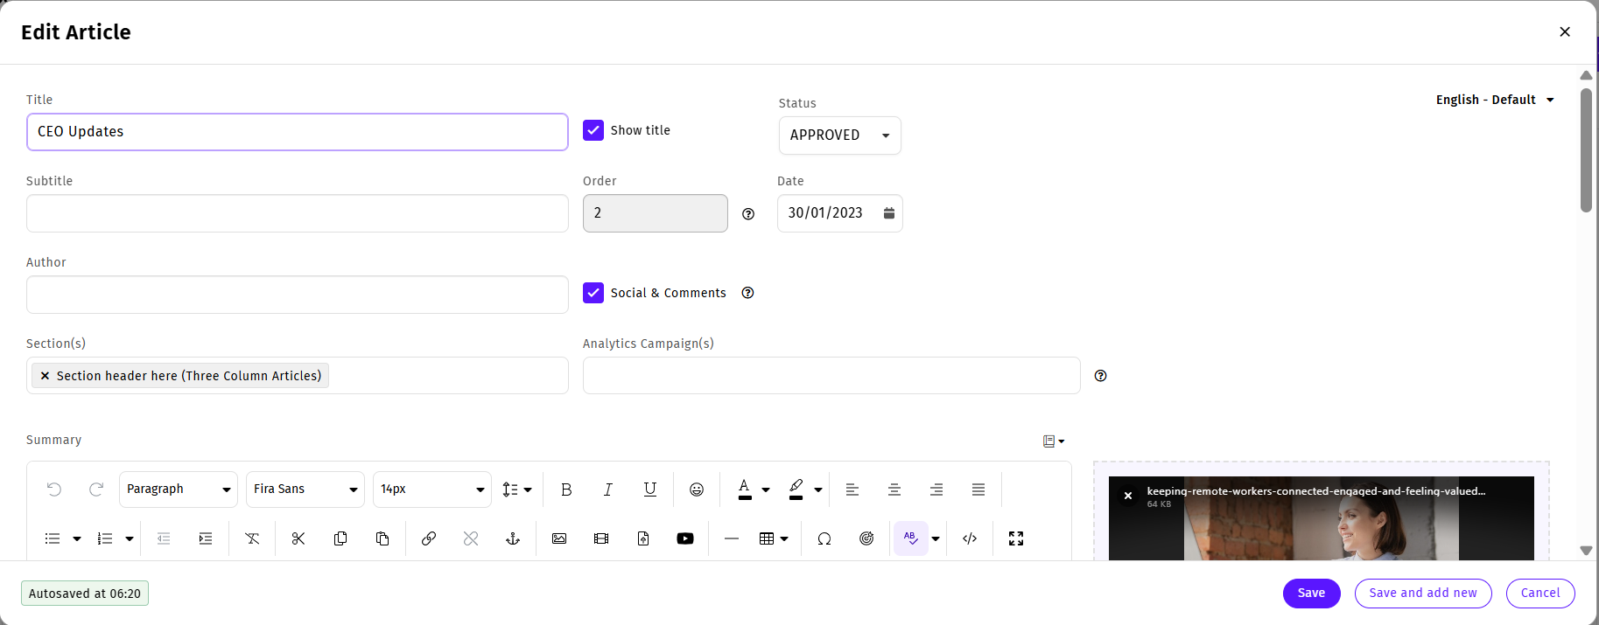Screen dimensions: 1599x625
Task: Insert an image via the image icon
Action: pos(559,538)
